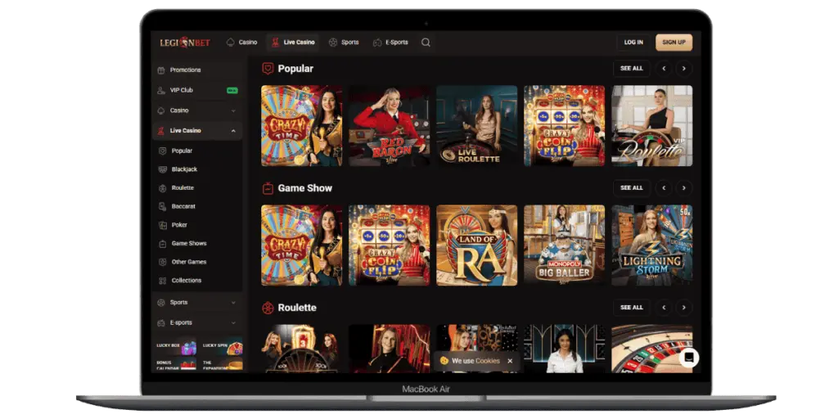This screenshot has height=419, width=838.
Task: Go to E-Sports in top navigation
Action: 390,43
